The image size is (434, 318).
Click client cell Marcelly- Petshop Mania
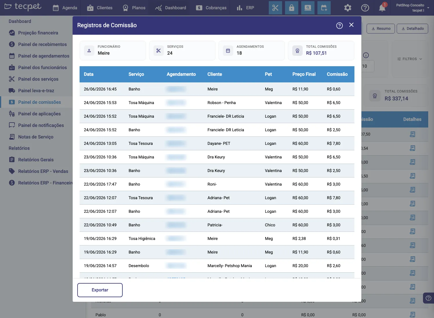click(x=229, y=266)
